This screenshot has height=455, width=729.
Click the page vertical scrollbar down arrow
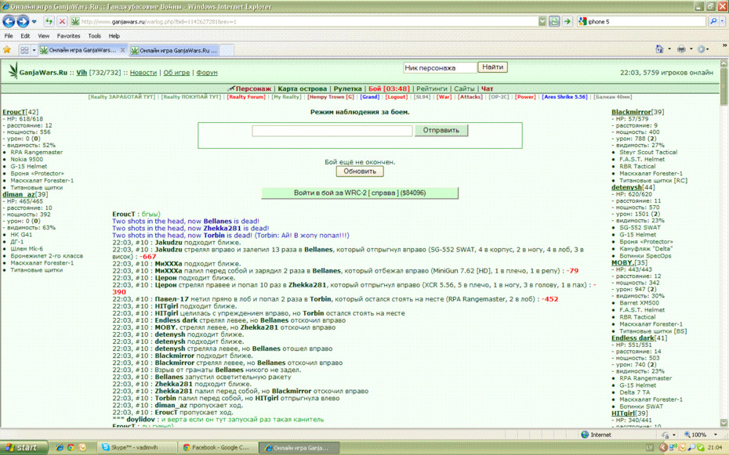[724, 423]
